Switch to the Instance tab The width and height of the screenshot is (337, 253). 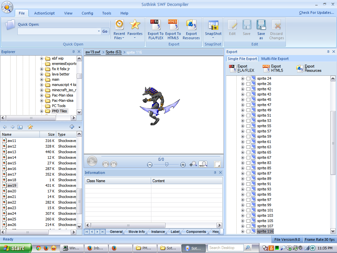(158, 232)
